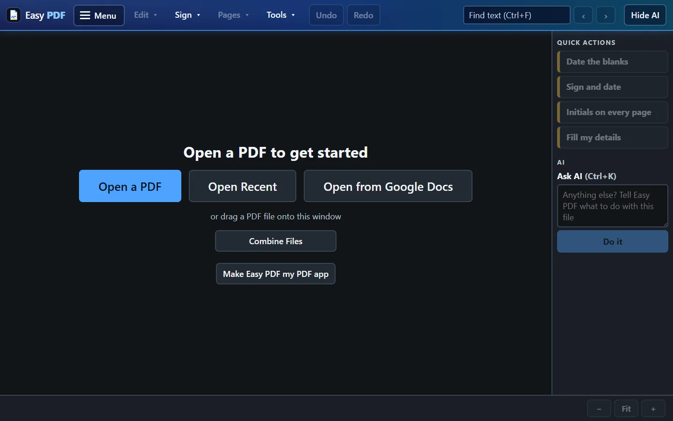
Task: Expand the Tools dropdown menu
Action: 280,15
